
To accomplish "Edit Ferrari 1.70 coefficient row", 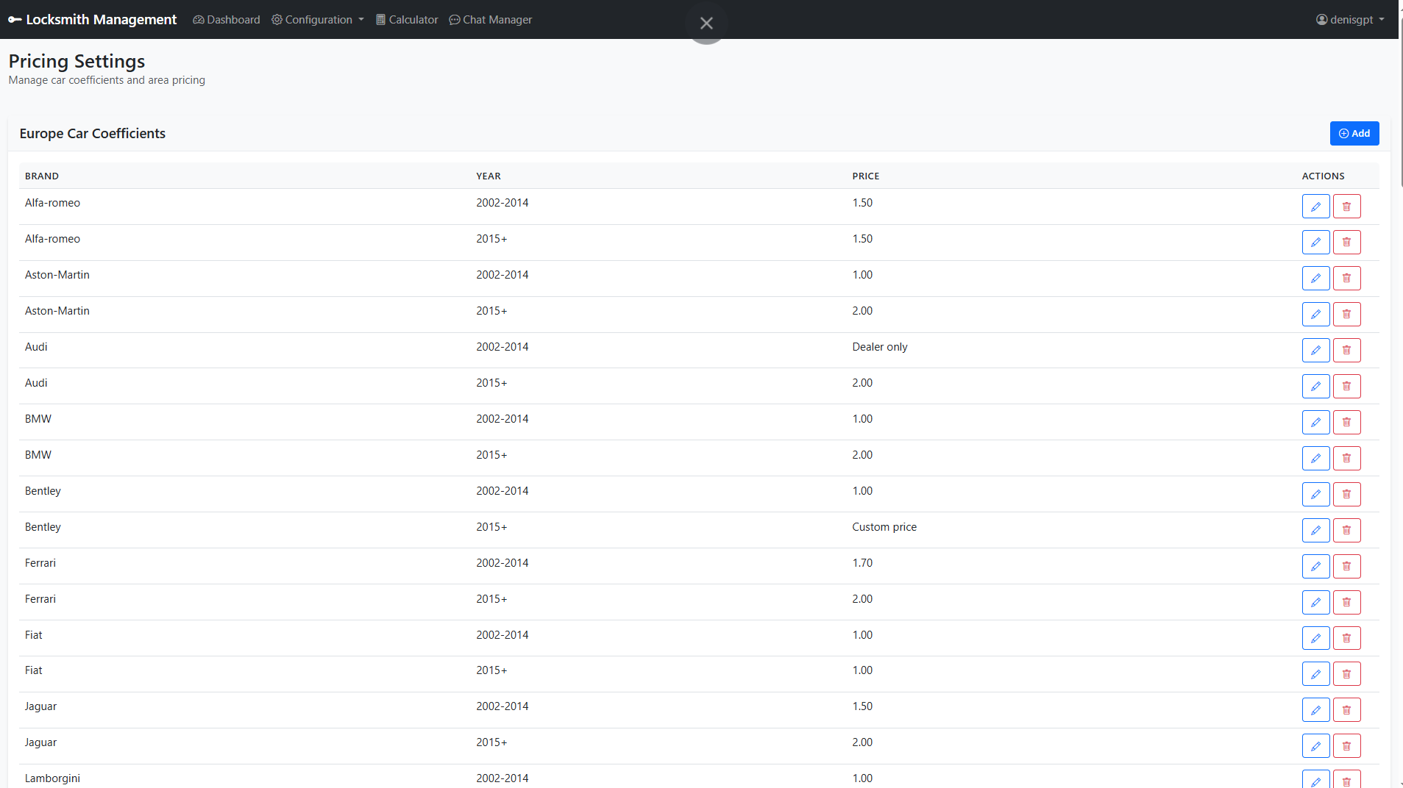I will point(1315,567).
